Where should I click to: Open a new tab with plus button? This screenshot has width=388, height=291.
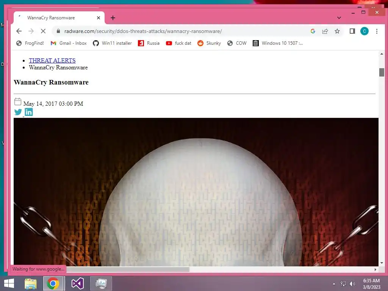click(113, 18)
